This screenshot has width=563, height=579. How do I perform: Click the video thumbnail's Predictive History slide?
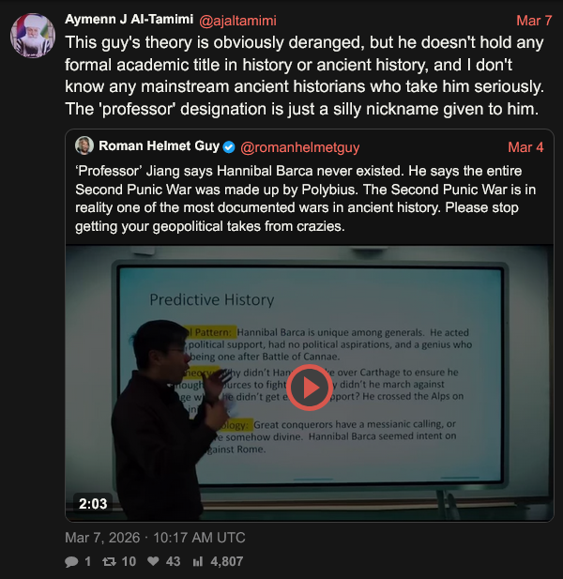click(310, 373)
